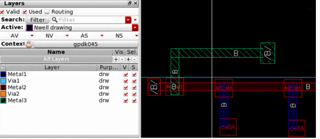The width and height of the screenshot is (320, 139).
Task: Select the Metal1 layer row
Action: pyautogui.click(x=69, y=74)
